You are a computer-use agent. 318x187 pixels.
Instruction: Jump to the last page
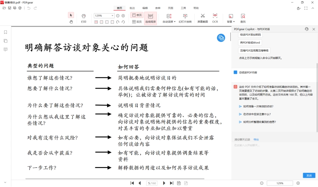point(171,183)
